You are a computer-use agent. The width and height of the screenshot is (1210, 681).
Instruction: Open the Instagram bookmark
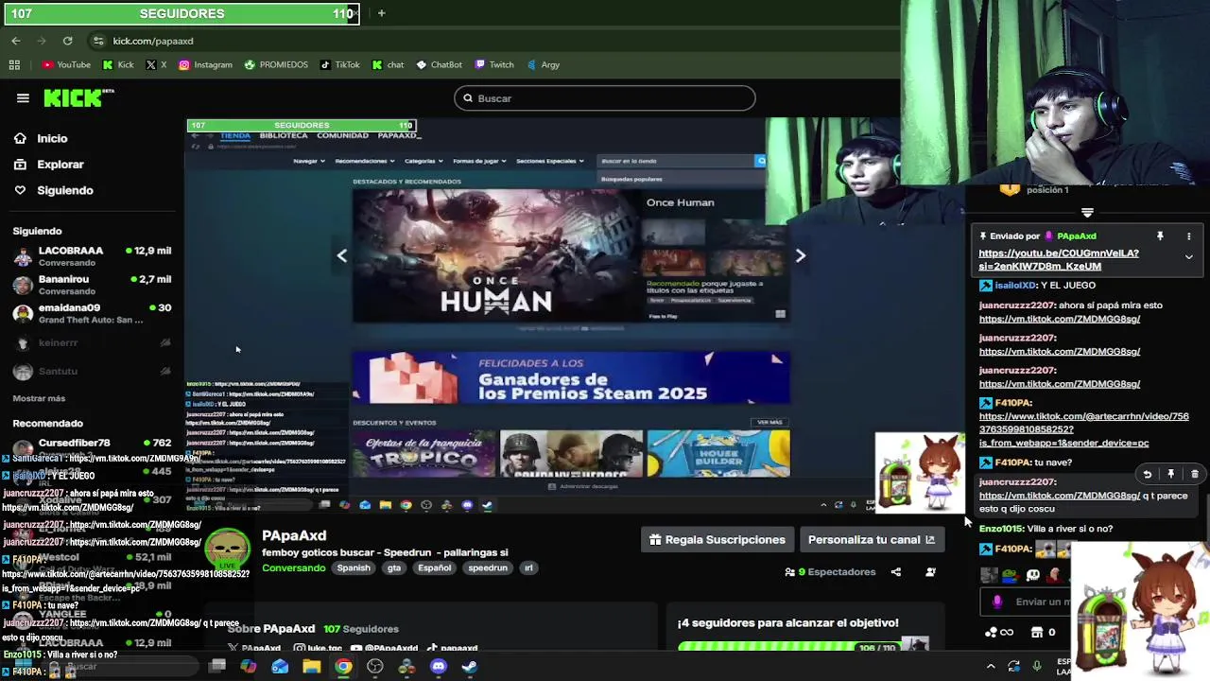click(205, 64)
